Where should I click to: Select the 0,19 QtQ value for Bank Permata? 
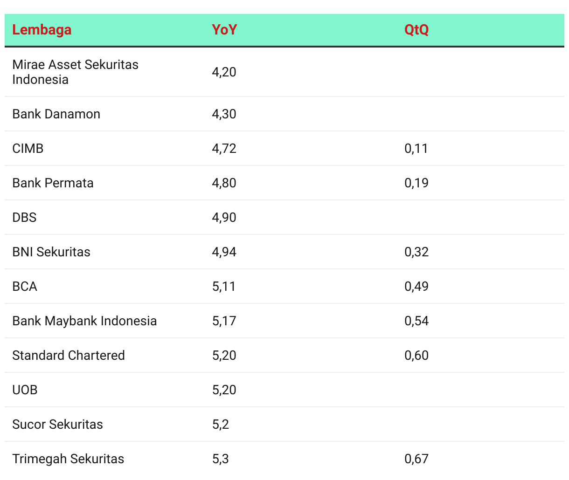[416, 183]
